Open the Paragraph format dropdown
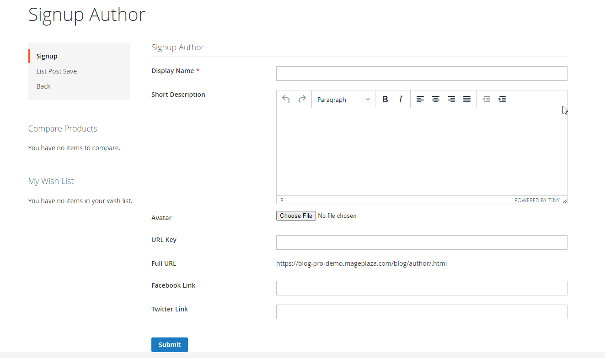 pyautogui.click(x=343, y=100)
